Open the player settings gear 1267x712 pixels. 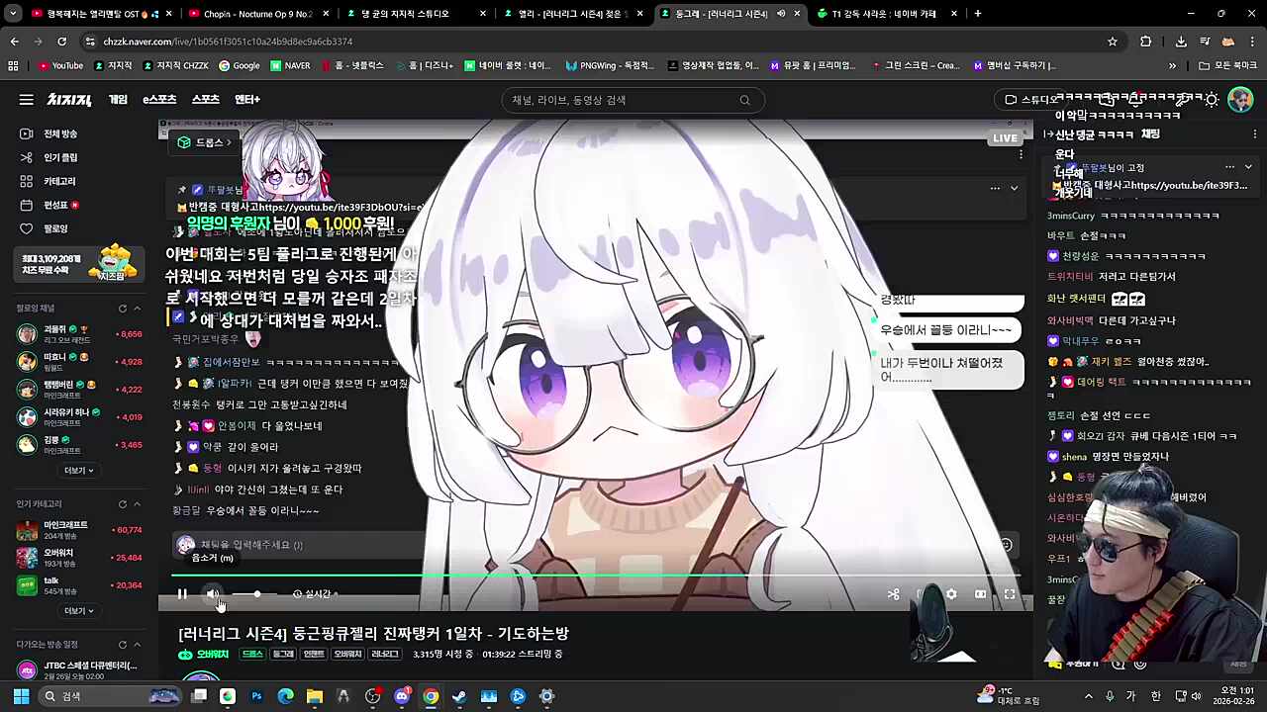(x=950, y=593)
